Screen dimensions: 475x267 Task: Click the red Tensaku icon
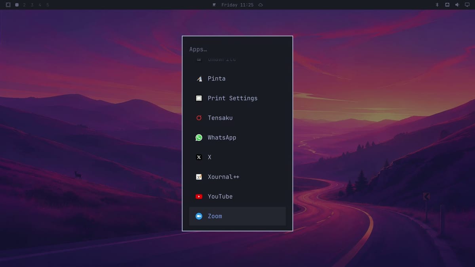click(199, 118)
